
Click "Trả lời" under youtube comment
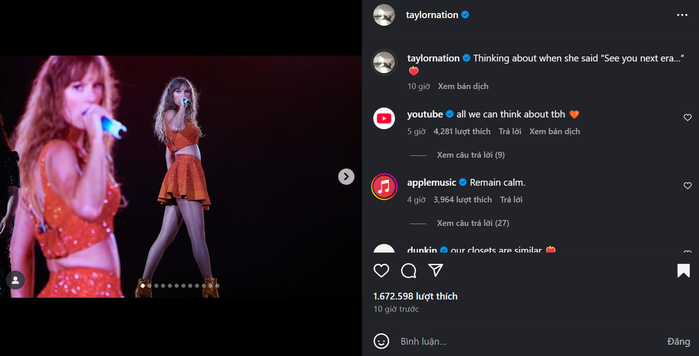coord(510,132)
